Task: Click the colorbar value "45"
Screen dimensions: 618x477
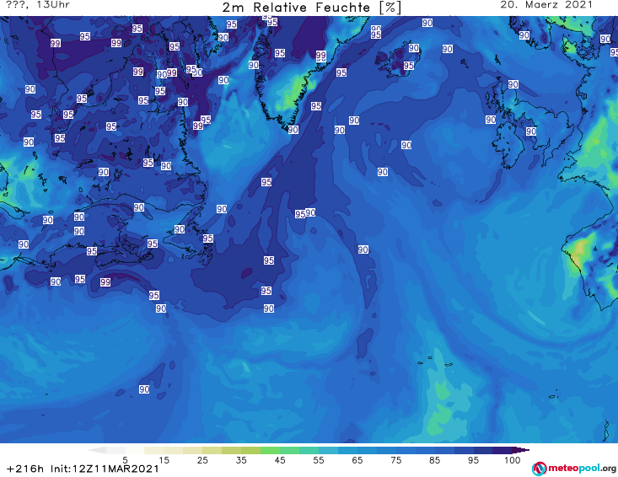Action: tap(279, 460)
